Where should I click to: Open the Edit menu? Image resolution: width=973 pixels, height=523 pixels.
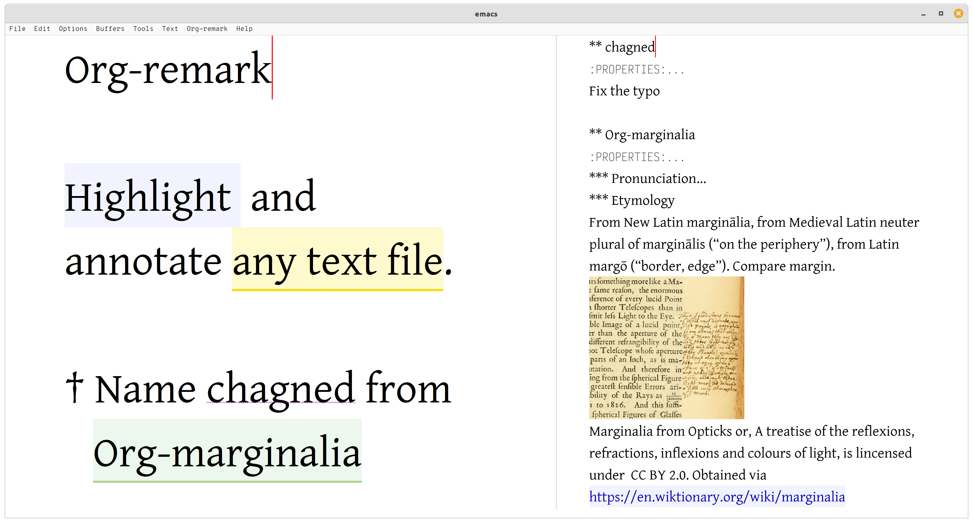42,29
